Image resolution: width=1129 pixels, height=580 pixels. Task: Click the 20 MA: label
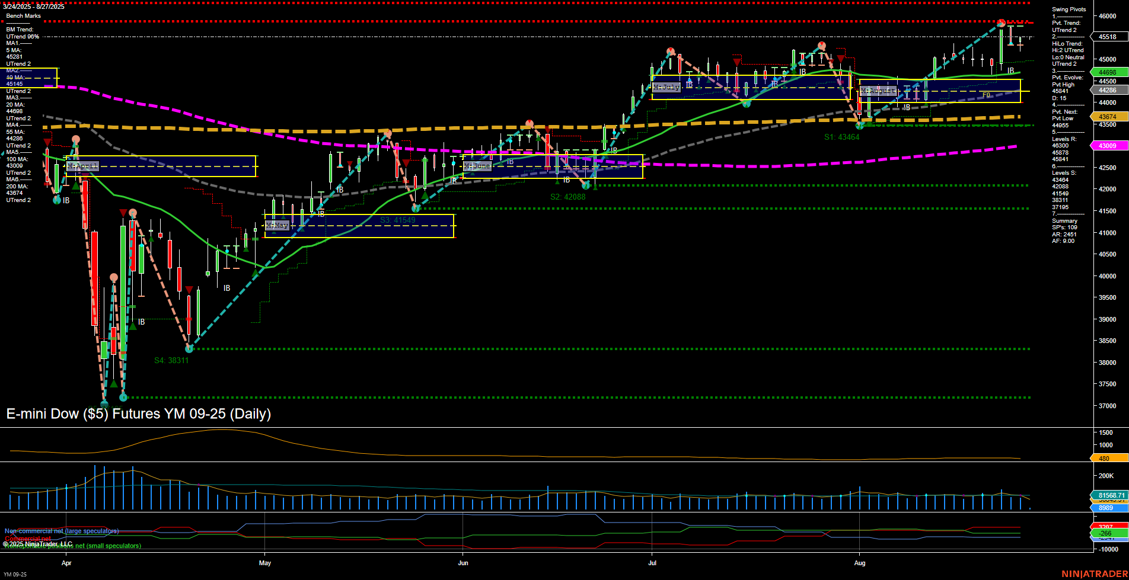(15, 105)
